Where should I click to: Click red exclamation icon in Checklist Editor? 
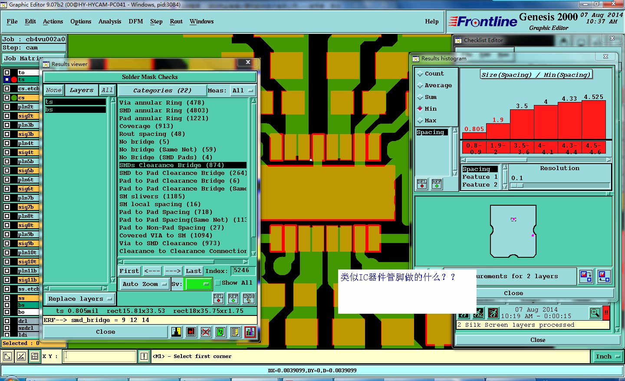pyautogui.click(x=606, y=312)
